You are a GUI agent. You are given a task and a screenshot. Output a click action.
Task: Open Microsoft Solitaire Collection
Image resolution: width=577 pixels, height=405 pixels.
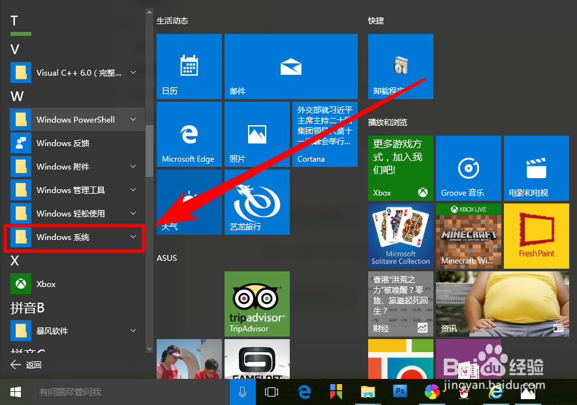400,236
